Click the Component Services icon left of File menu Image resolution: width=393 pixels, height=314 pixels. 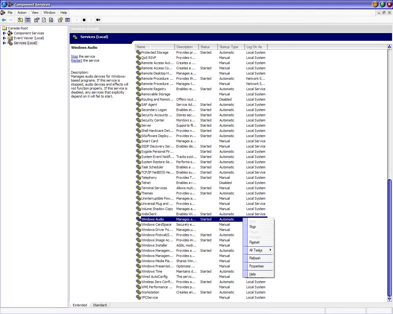[x=3, y=13]
